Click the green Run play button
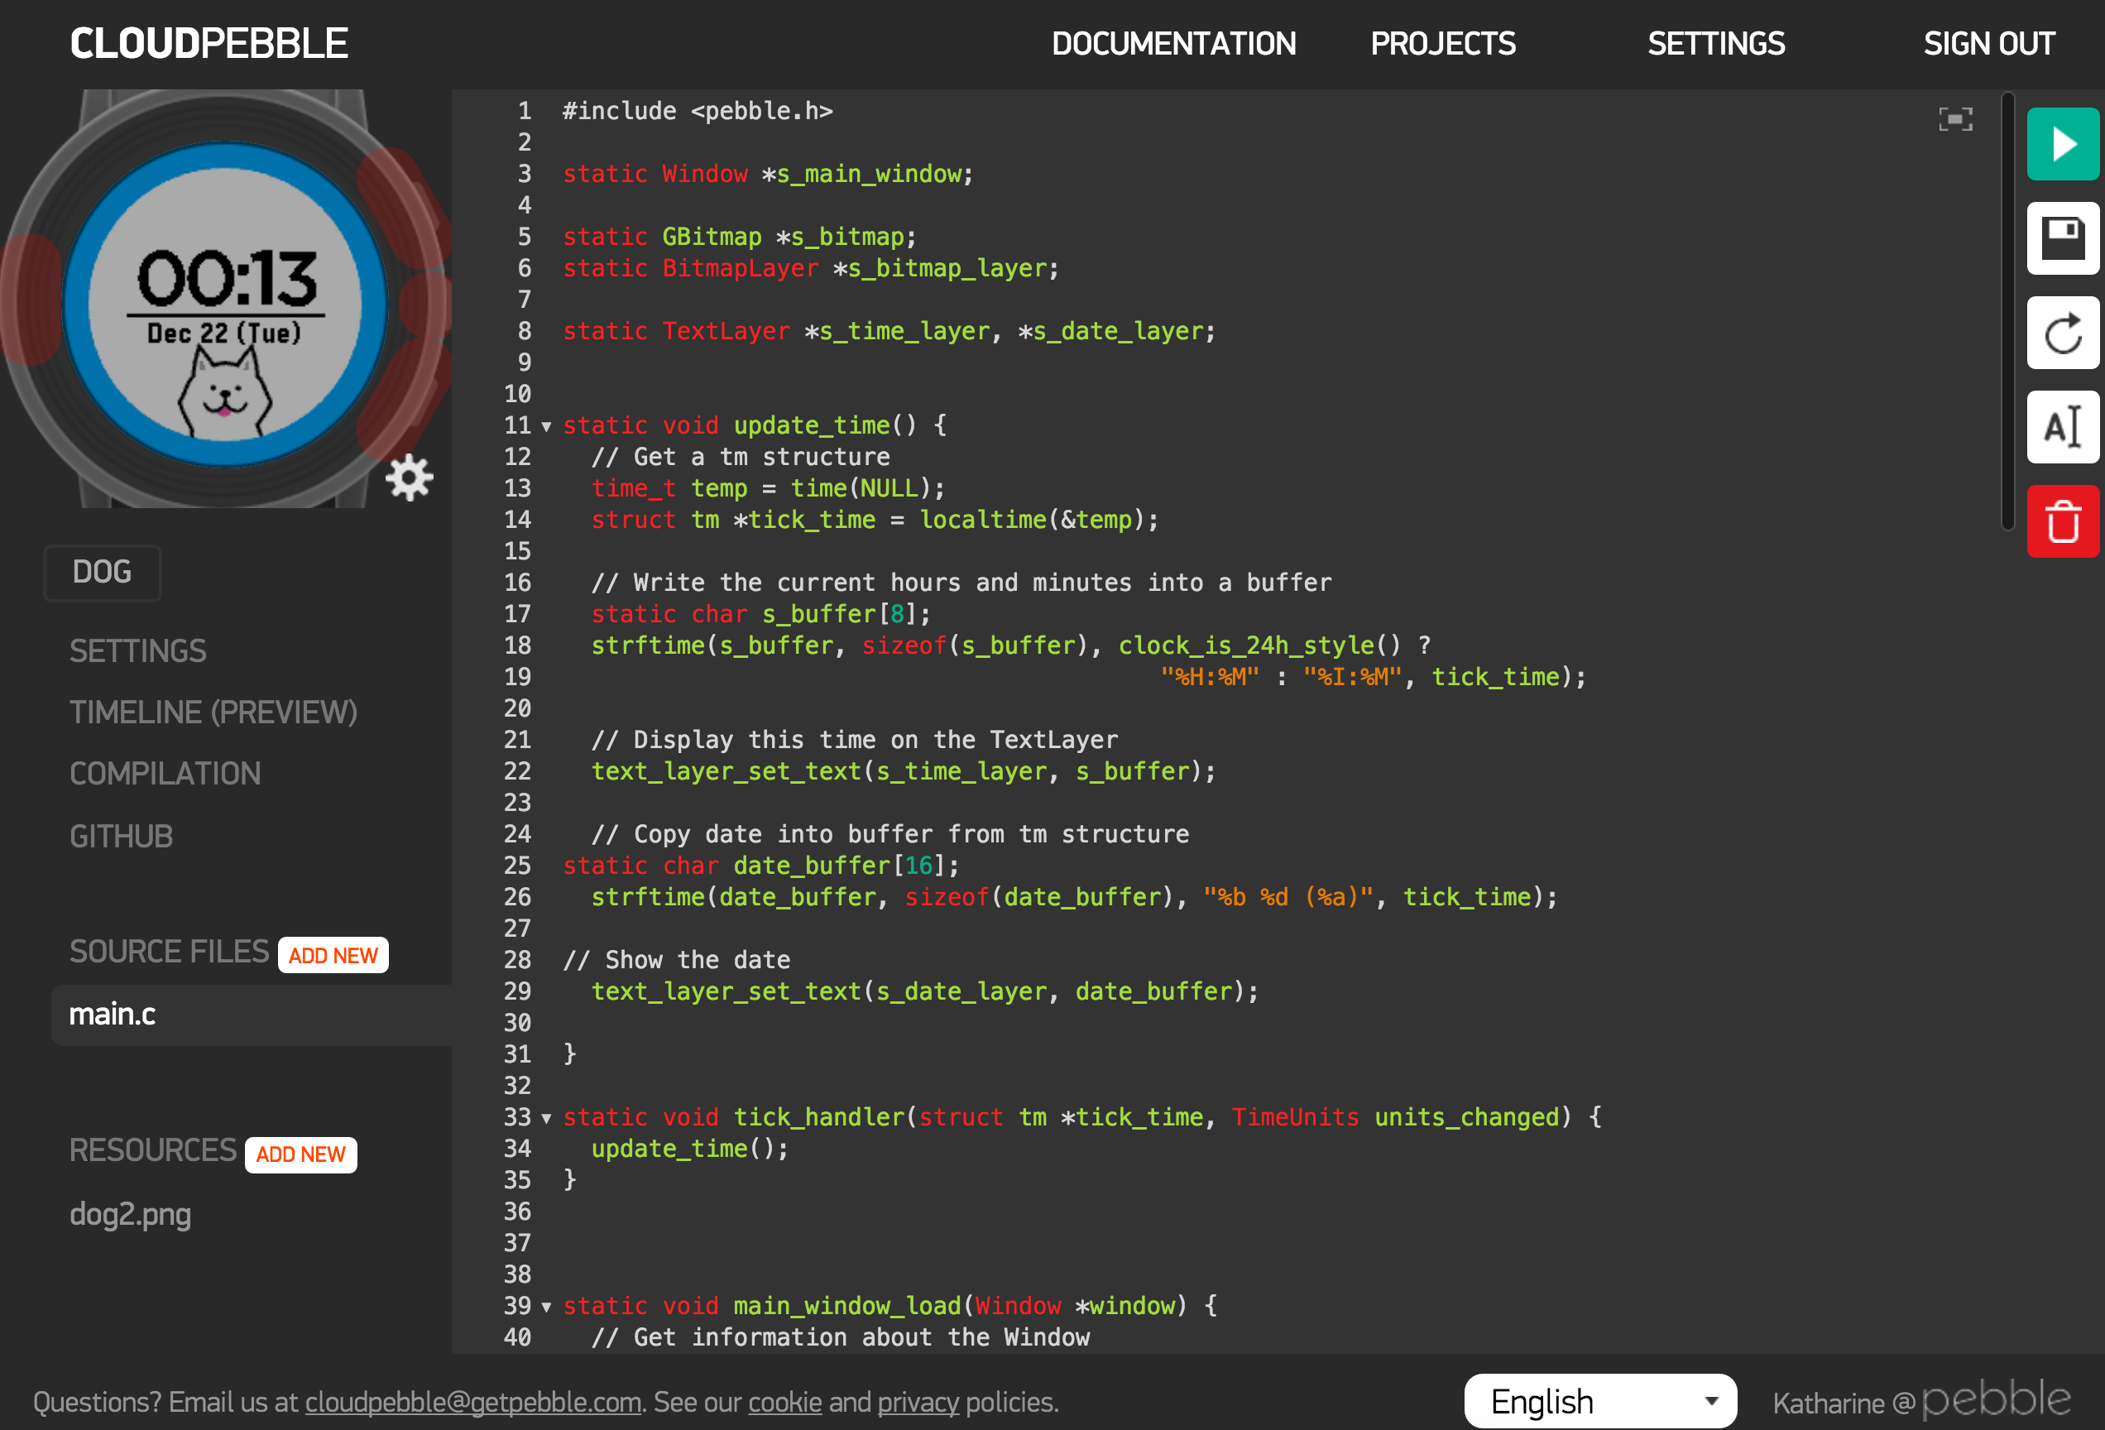 pos(2063,144)
